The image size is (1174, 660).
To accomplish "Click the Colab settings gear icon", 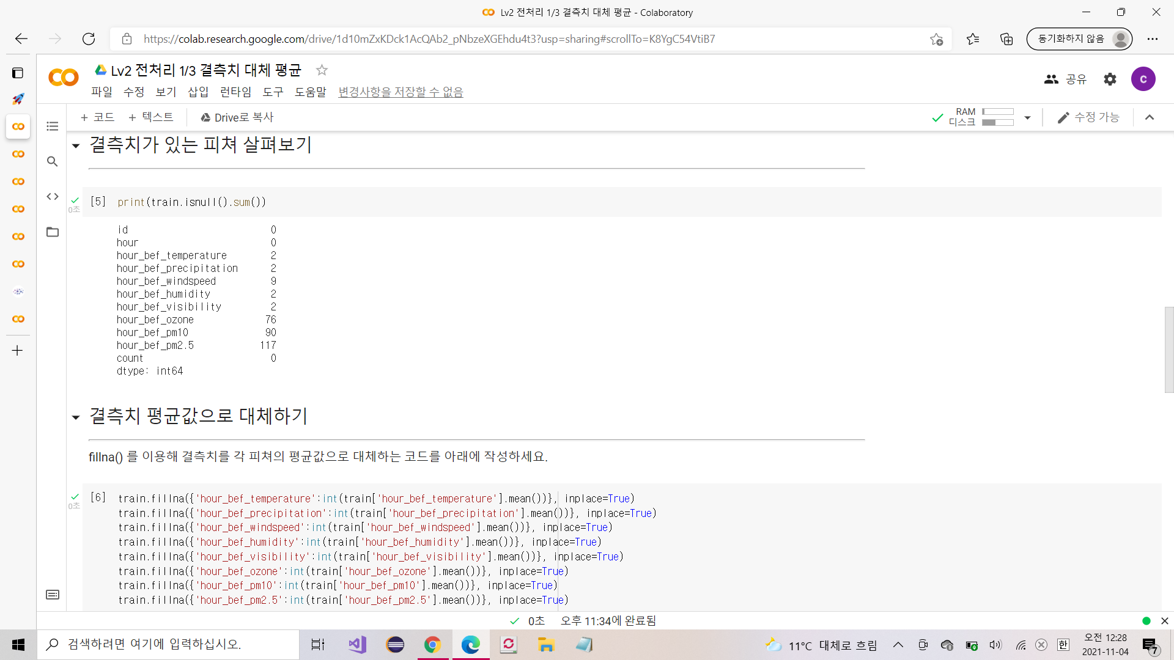I will [1110, 79].
